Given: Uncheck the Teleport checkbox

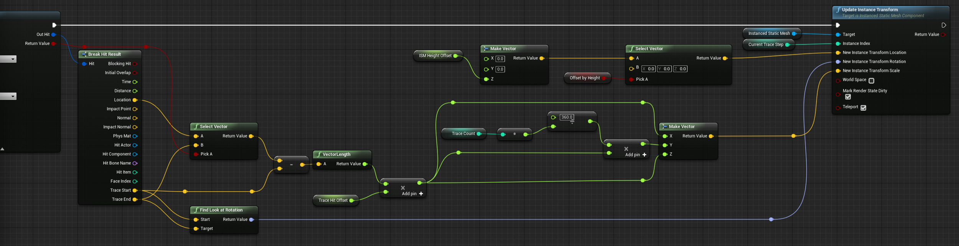Looking at the screenshot, I should [x=863, y=108].
